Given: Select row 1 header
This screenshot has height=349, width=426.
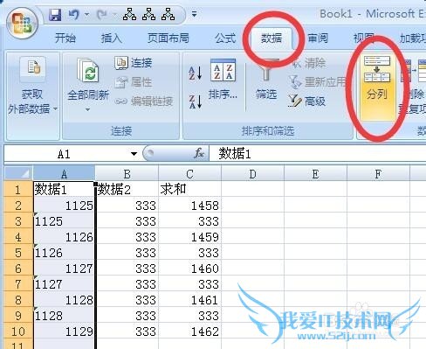Looking at the screenshot, I should point(18,190).
